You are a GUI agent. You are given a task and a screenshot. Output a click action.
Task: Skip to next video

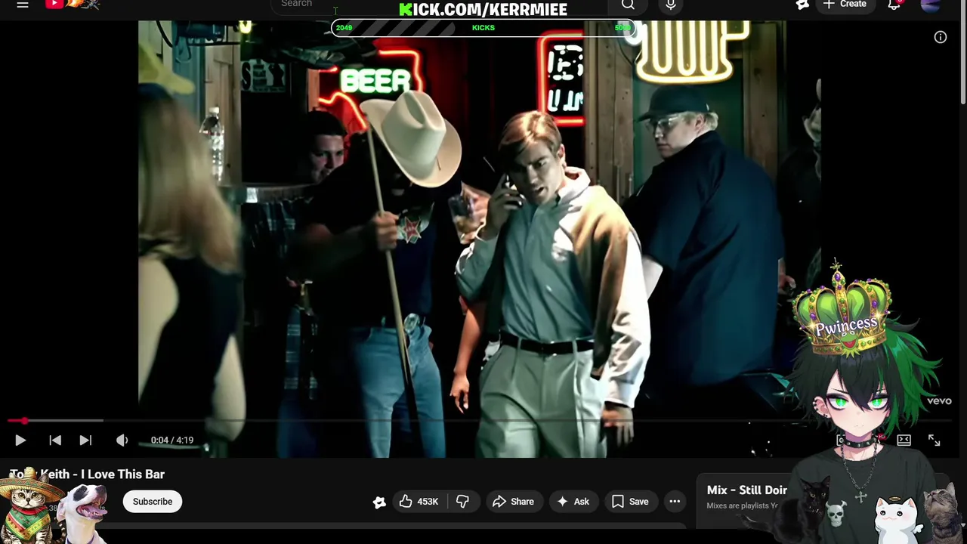pos(85,440)
